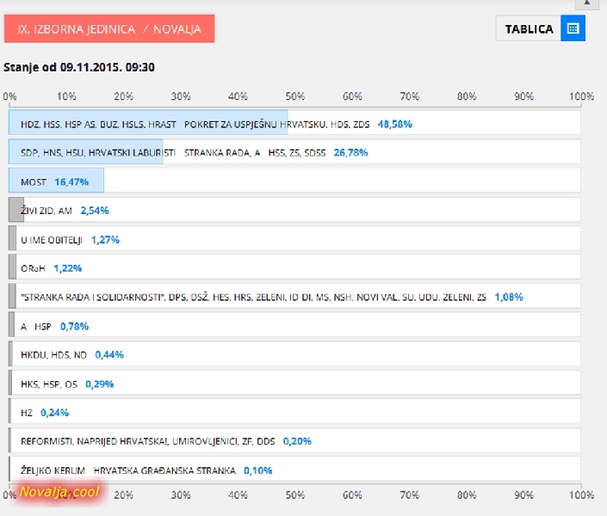The width and height of the screenshot is (607, 516).
Task: Click the A-HSP 0,78% row
Action: coord(294,325)
